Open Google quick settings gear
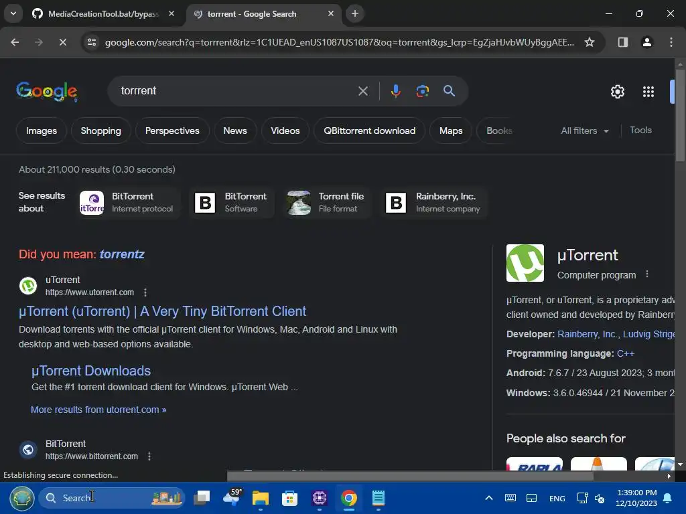 coord(617,92)
